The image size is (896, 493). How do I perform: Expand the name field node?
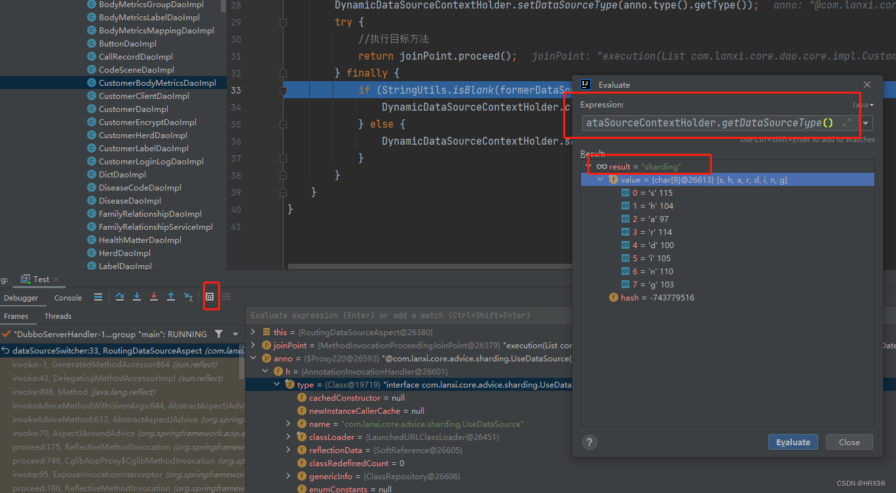[289, 424]
